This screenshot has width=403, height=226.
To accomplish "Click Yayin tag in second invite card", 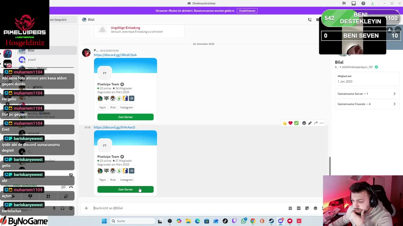I will point(103,180).
